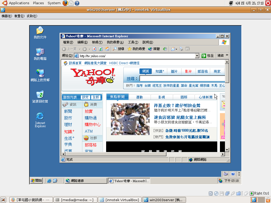Click the 全部 button in the service list
Image resolution: width=271 pixels, height=203 pixels.
(96, 97)
